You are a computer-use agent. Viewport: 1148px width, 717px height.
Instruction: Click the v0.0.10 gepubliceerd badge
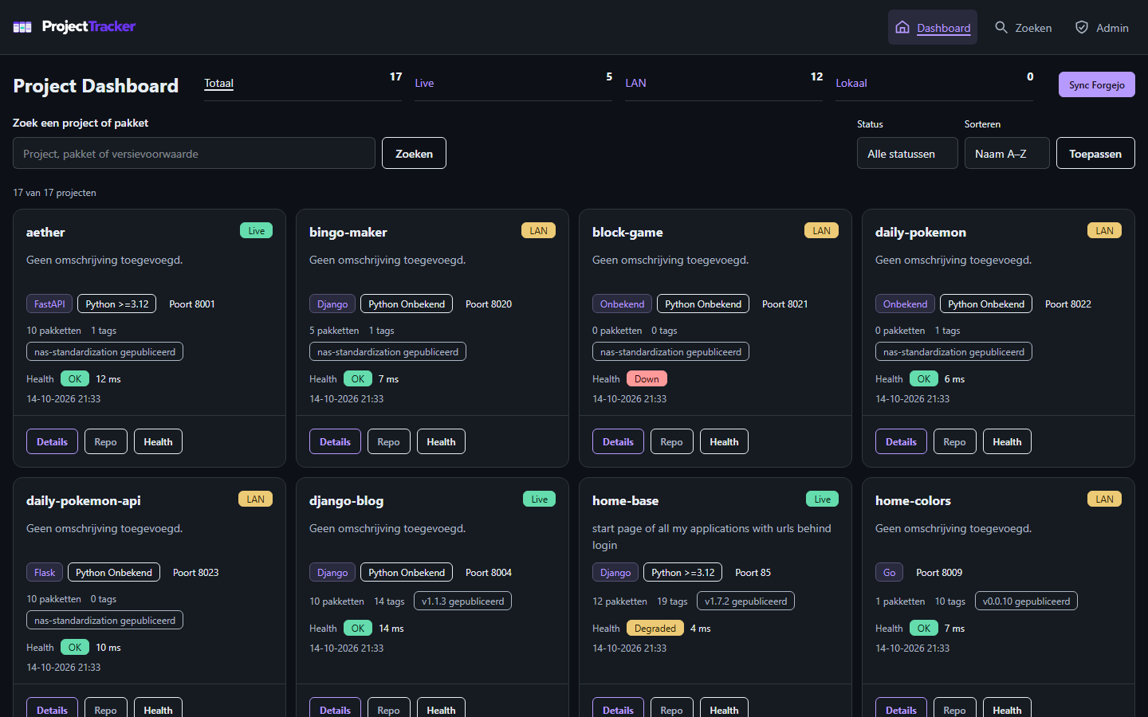click(x=1026, y=601)
